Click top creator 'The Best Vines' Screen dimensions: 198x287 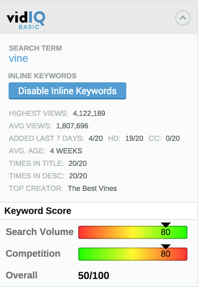coord(92,188)
